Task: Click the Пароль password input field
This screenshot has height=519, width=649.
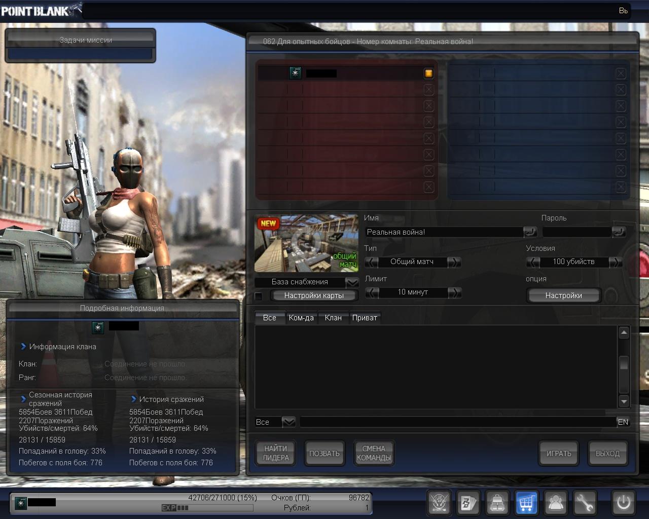Action: (x=576, y=232)
